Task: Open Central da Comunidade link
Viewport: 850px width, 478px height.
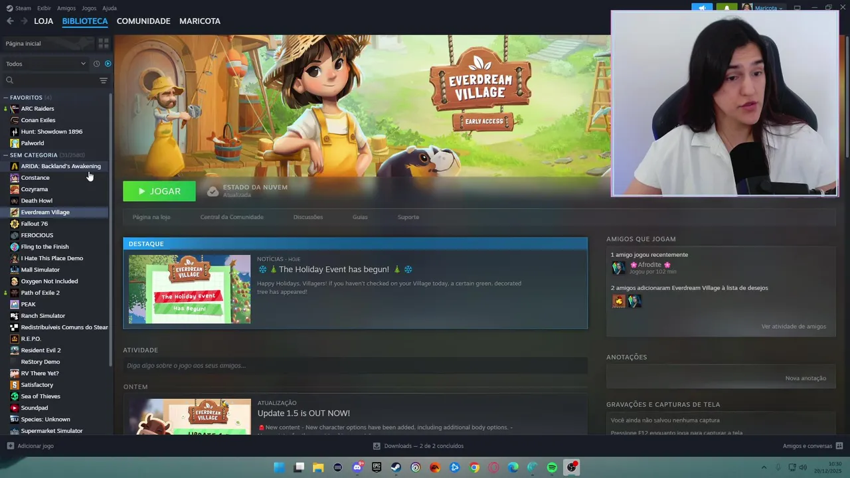Action: point(232,217)
